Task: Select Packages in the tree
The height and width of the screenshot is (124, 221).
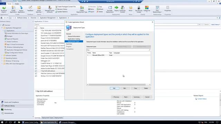Action: coord(10,36)
